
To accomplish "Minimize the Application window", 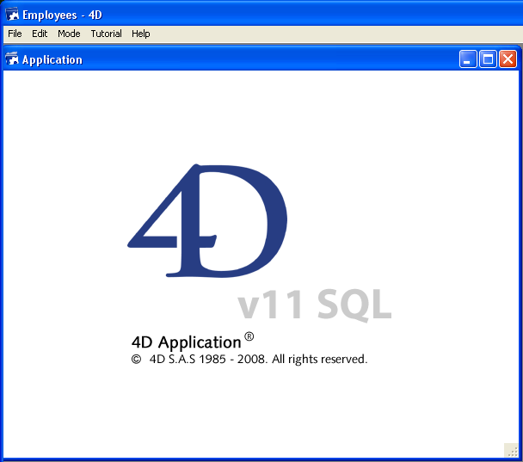I will click(468, 59).
